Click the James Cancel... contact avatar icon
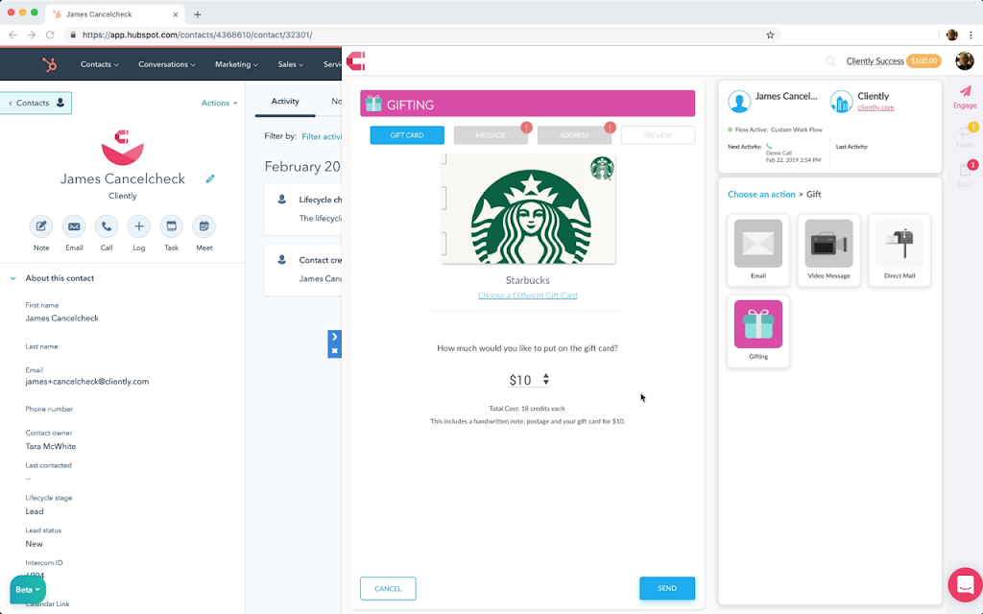This screenshot has width=983, height=614. 739,101
